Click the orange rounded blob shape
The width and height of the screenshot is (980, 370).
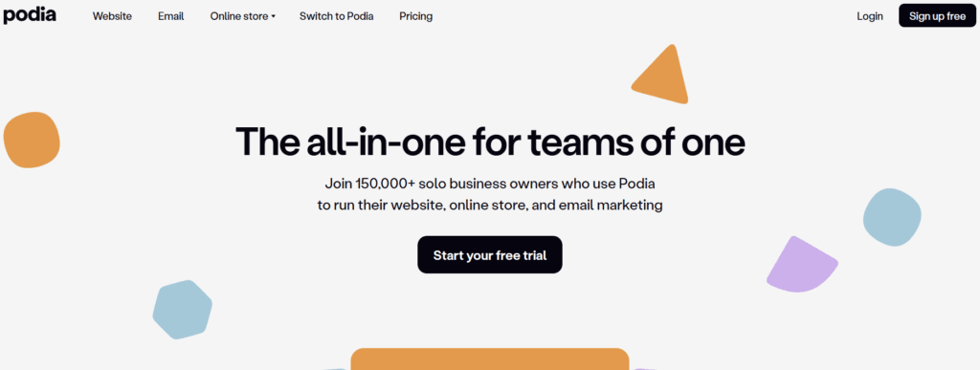tap(32, 140)
